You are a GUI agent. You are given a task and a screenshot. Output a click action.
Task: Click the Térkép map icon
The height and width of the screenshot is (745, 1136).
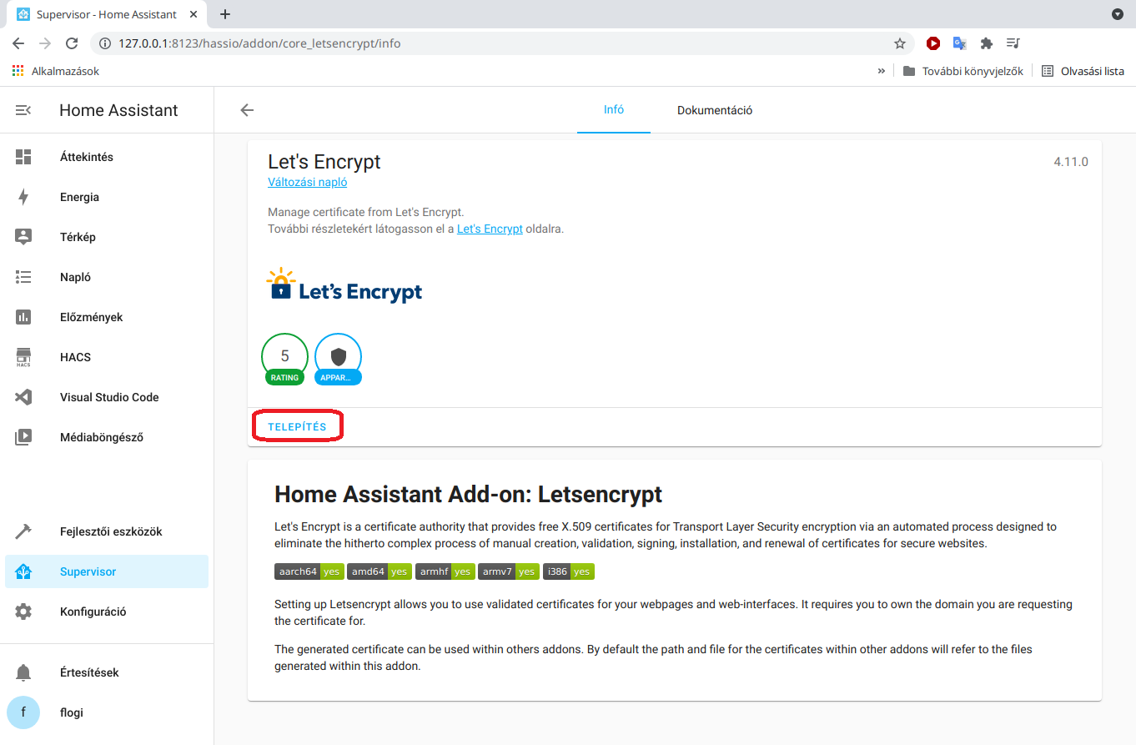(23, 237)
